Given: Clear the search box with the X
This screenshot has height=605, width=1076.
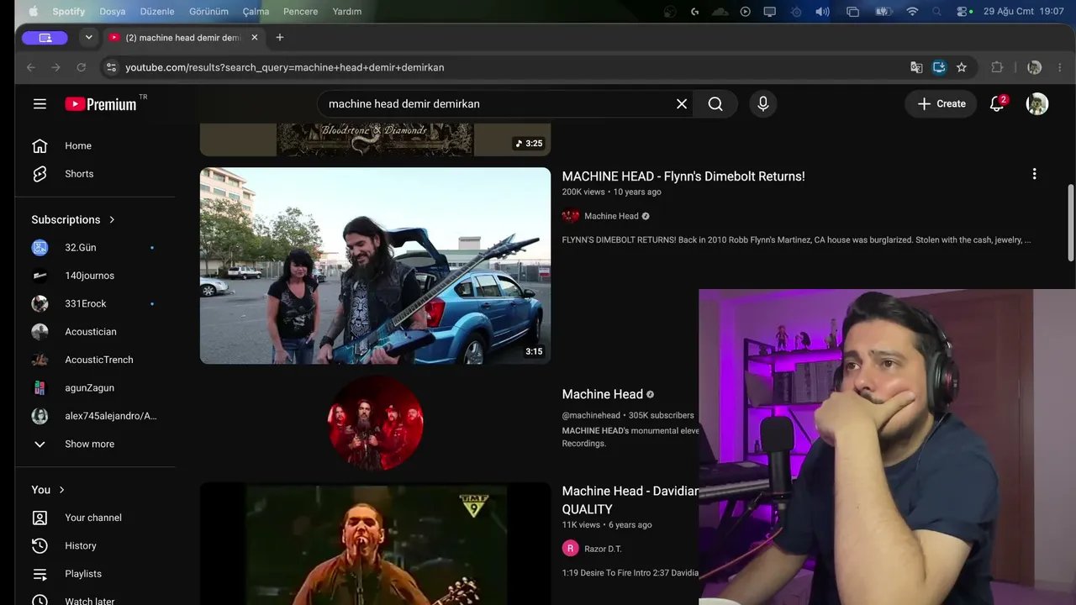Looking at the screenshot, I should coord(682,103).
